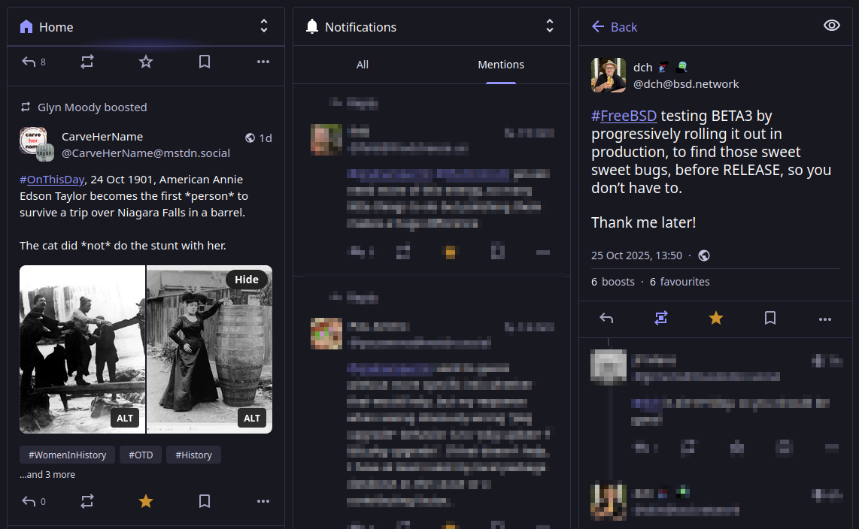
Task: Select the All notifications tab
Action: 362,65
